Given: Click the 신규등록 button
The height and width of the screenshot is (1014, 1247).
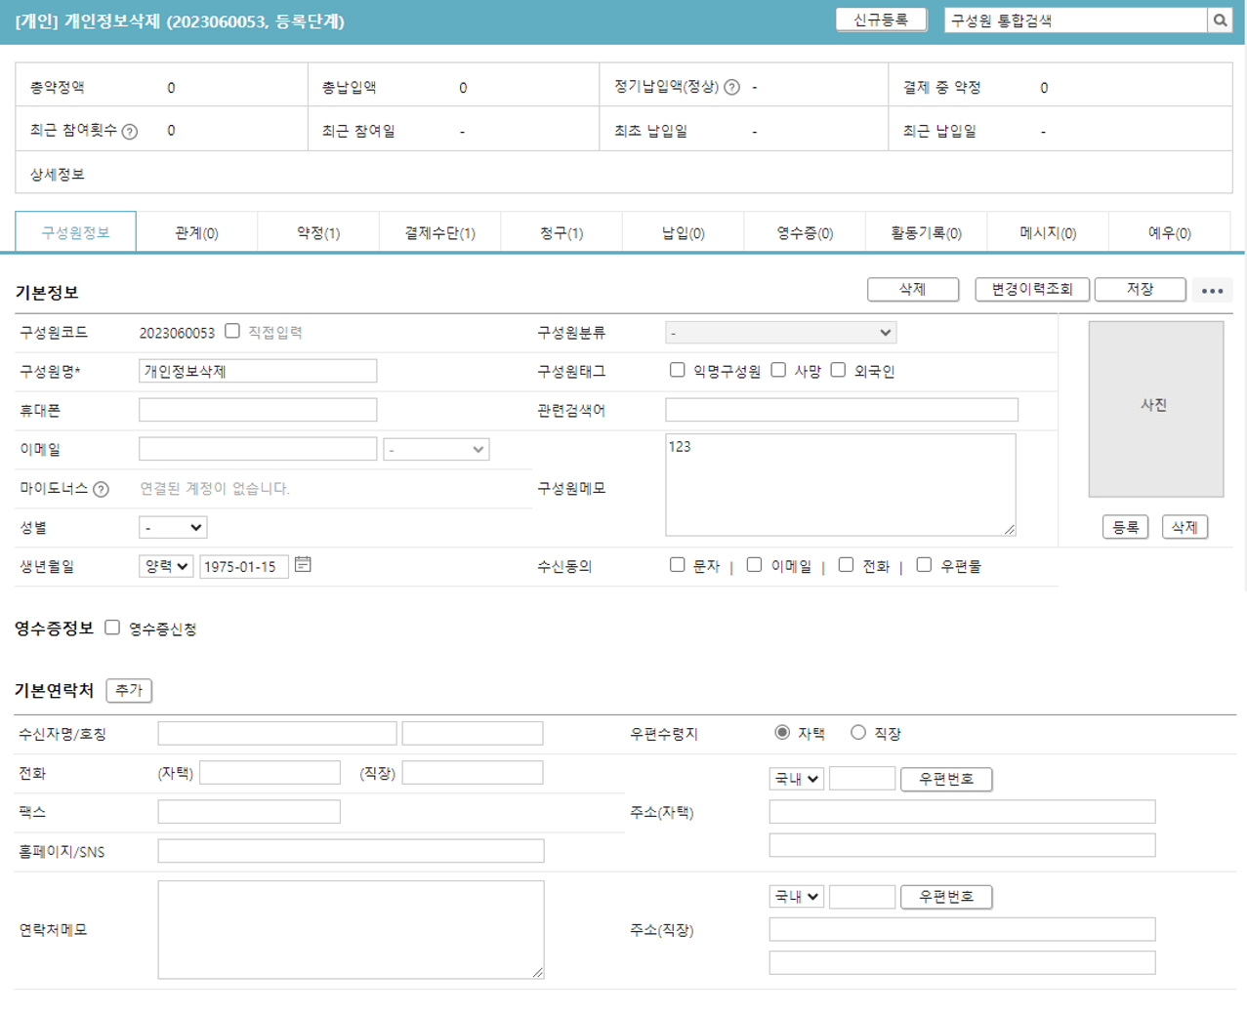Looking at the screenshot, I should pos(881,20).
